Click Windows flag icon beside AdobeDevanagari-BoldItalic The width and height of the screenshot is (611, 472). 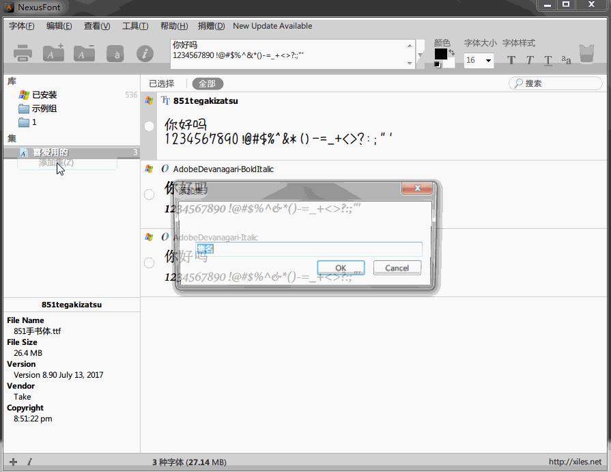pyautogui.click(x=149, y=169)
